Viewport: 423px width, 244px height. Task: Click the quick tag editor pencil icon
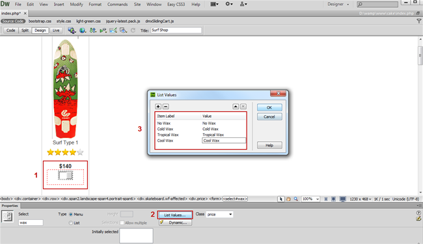point(418,219)
